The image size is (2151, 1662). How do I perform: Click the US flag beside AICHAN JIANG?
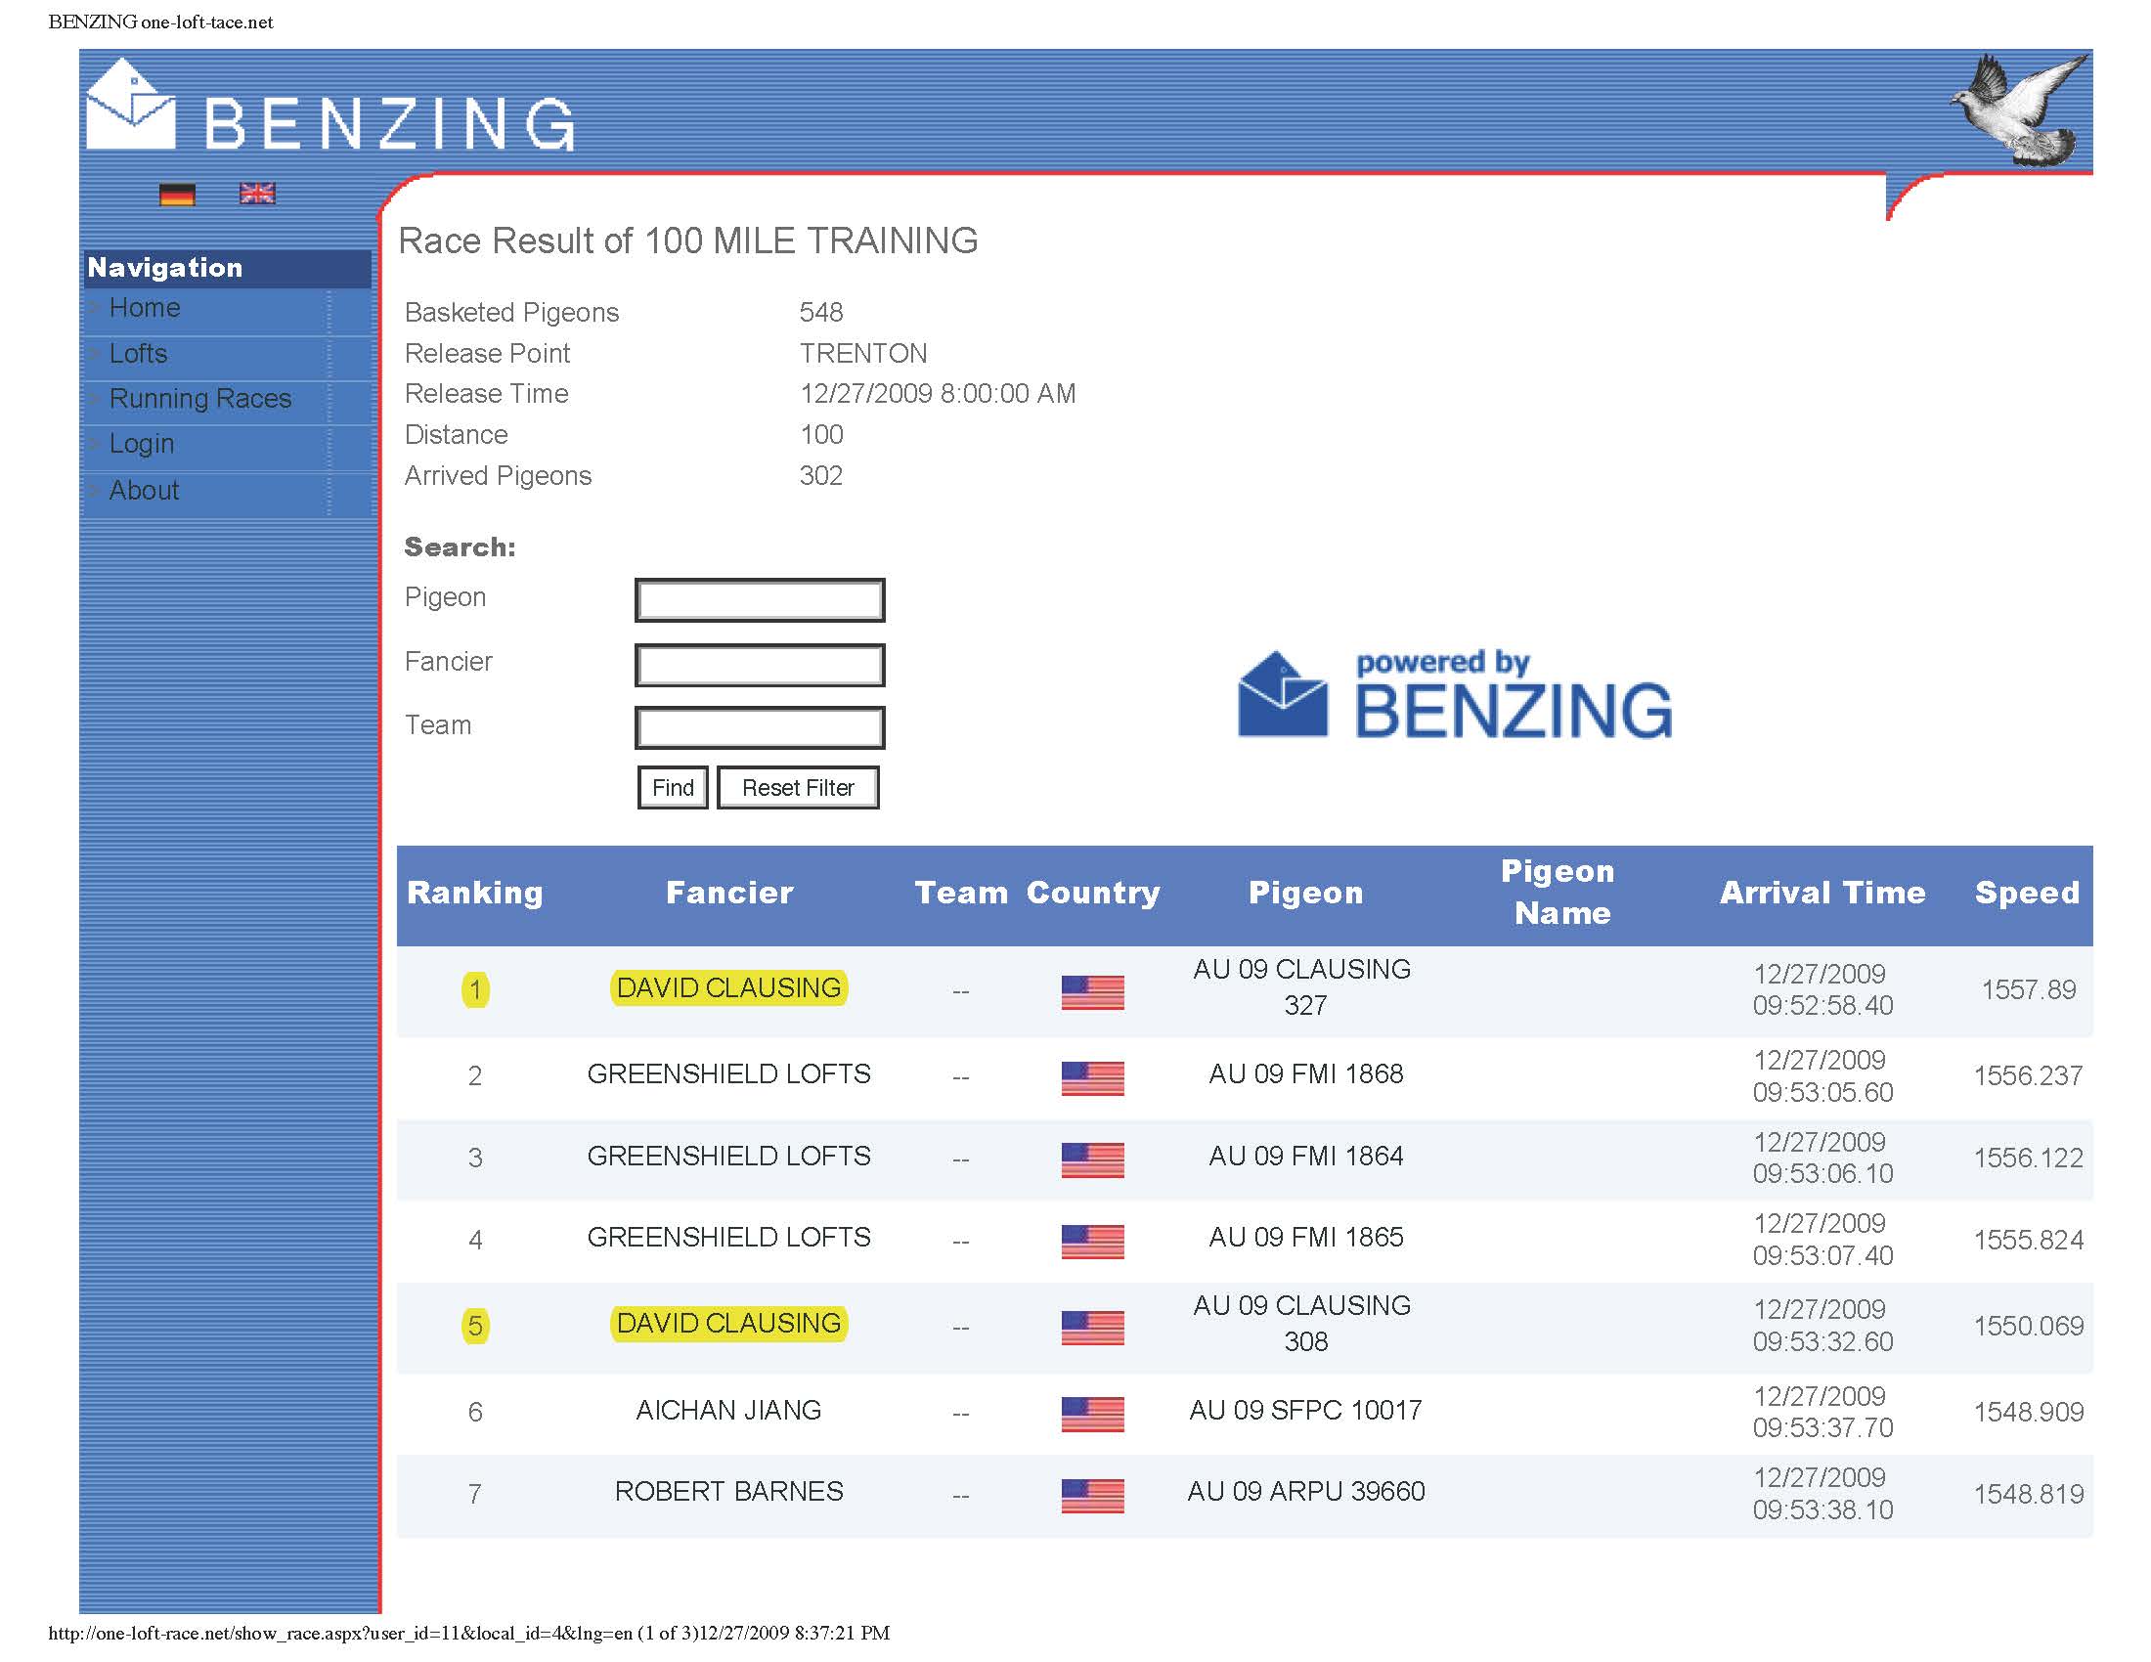tap(1092, 1413)
